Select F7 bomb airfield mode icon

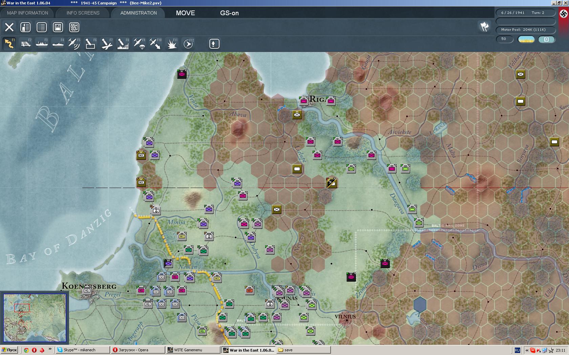click(x=107, y=44)
